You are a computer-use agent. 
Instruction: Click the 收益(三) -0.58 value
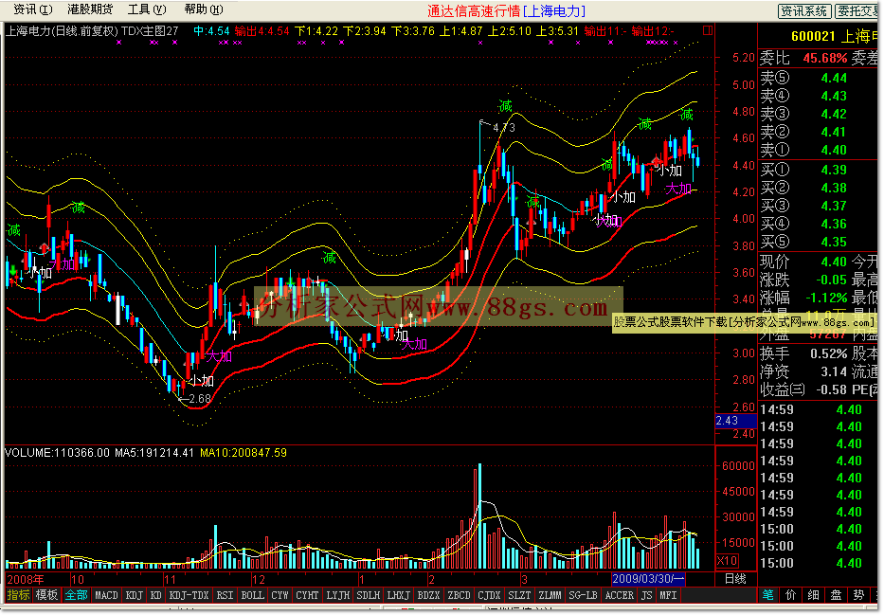832,390
